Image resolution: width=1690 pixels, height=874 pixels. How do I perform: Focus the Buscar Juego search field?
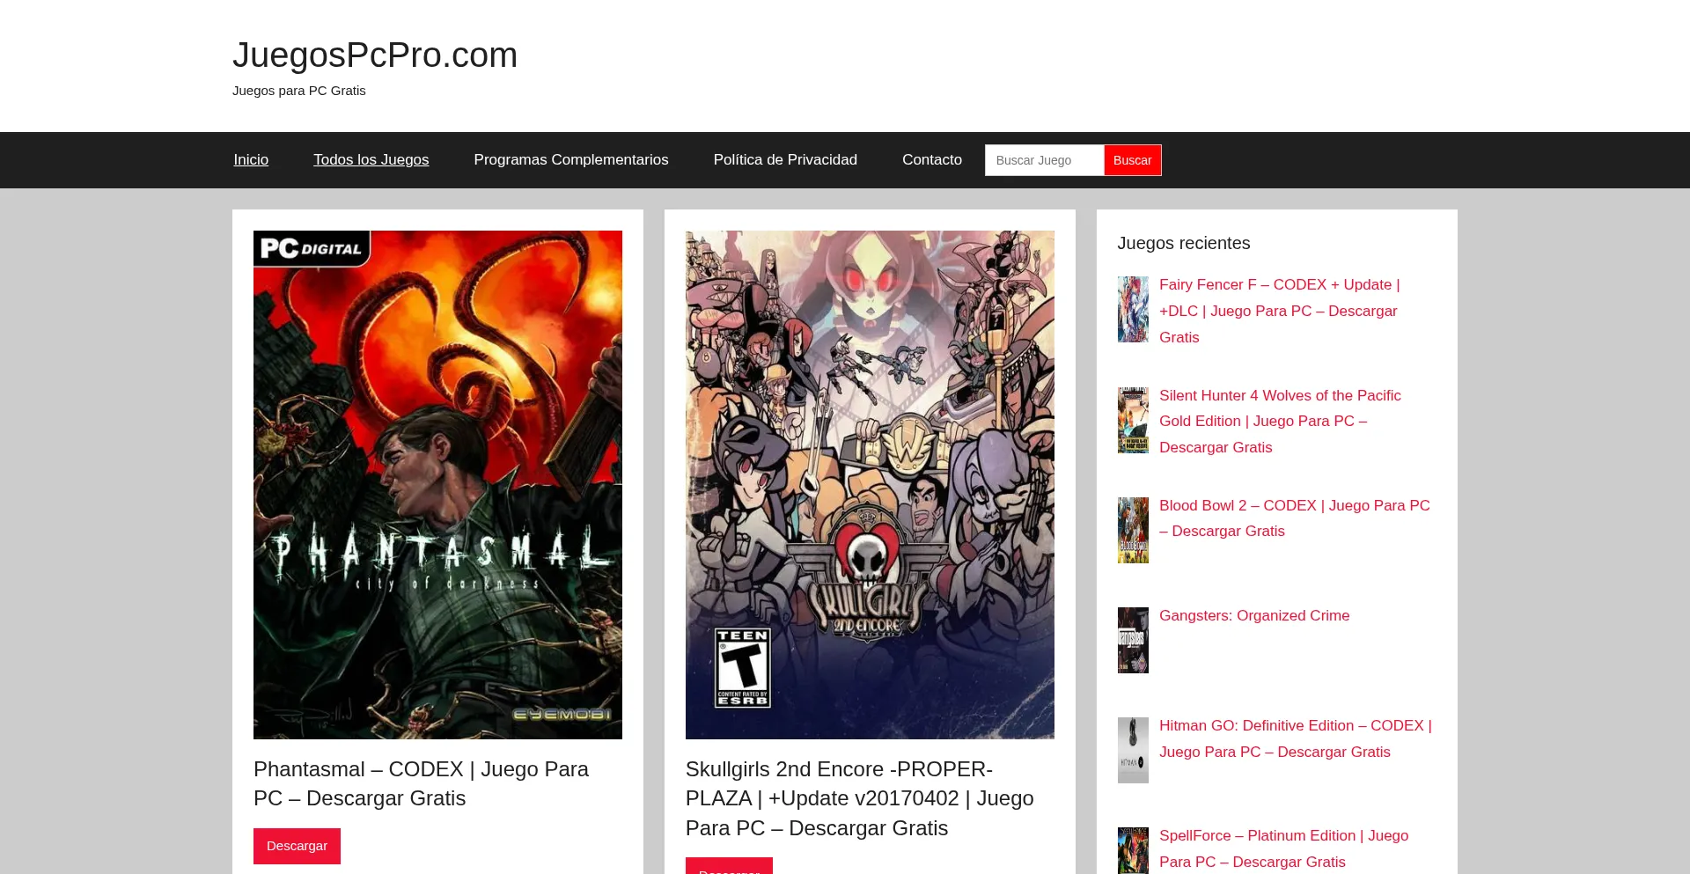(x=1045, y=160)
